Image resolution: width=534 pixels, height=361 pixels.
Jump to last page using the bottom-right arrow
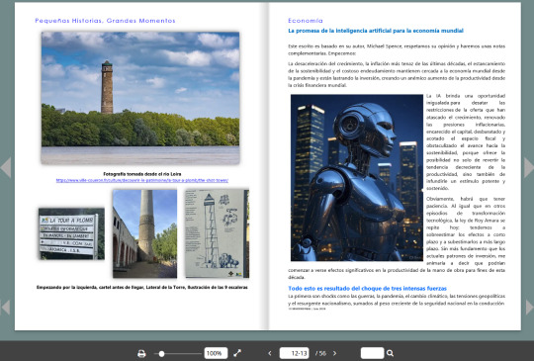coord(529,308)
